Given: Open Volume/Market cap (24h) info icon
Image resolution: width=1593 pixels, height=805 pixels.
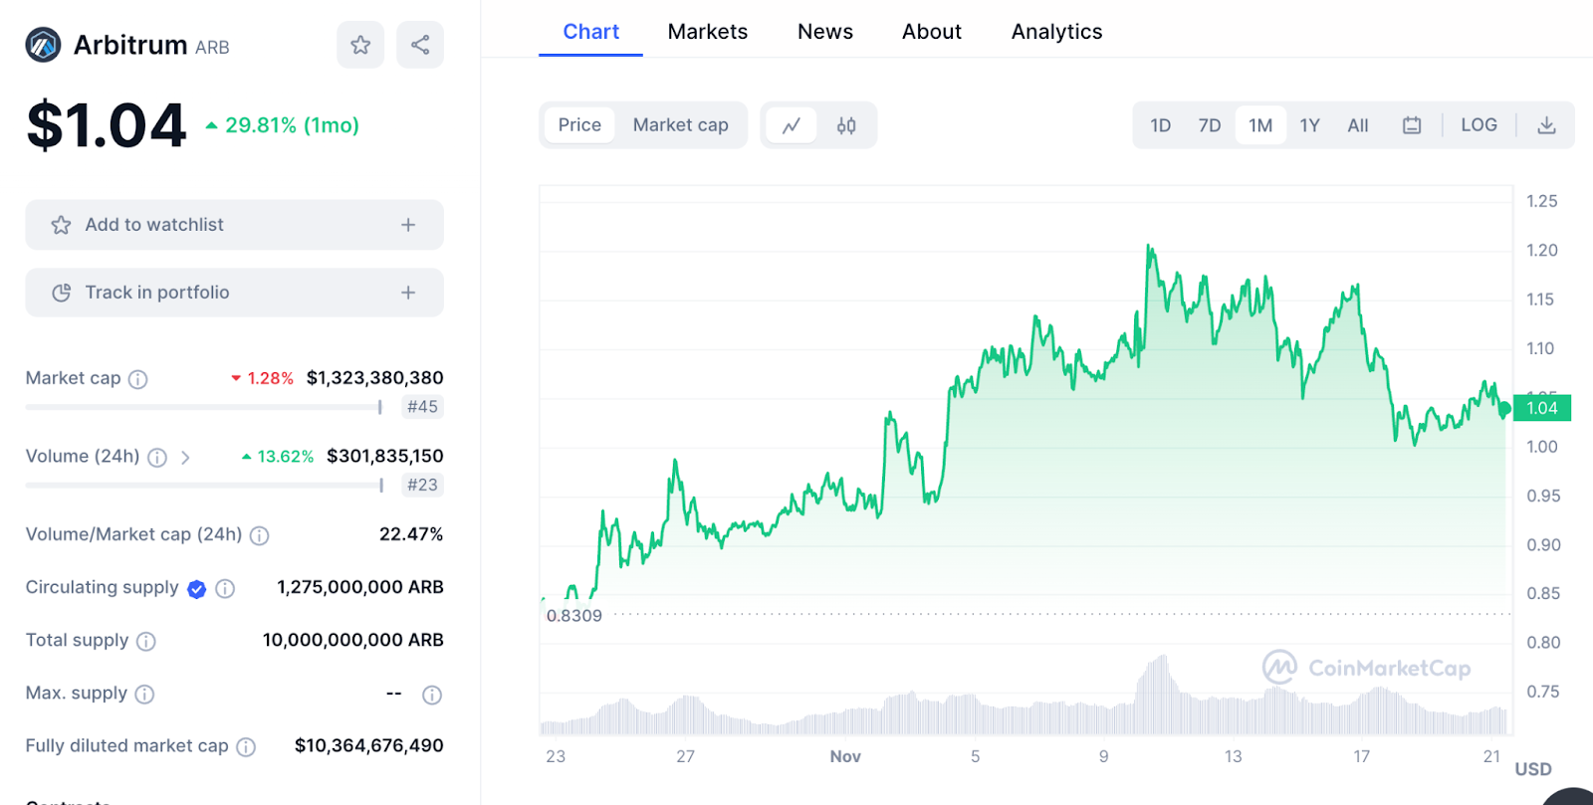Looking at the screenshot, I should pyautogui.click(x=260, y=535).
